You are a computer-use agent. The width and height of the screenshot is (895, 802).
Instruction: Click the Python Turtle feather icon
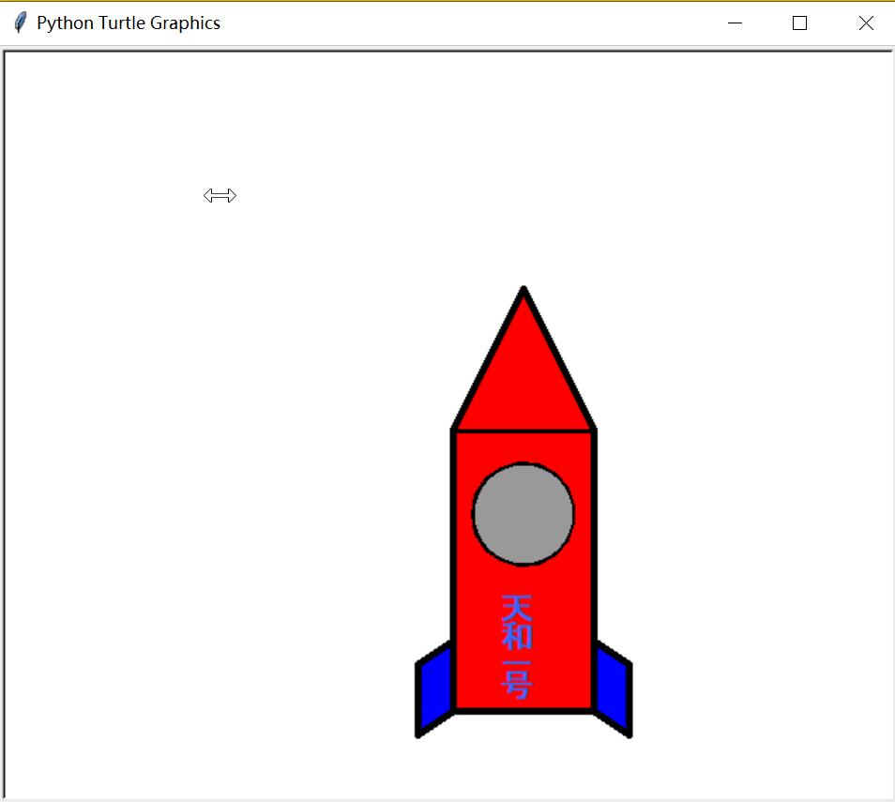tap(20, 23)
